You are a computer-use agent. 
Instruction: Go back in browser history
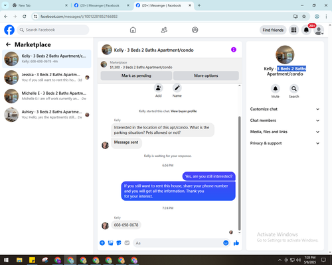(6, 17)
